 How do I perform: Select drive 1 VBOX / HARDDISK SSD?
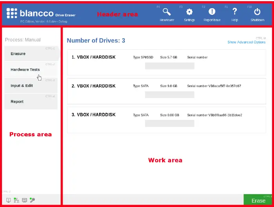pyautogui.click(x=94, y=57)
